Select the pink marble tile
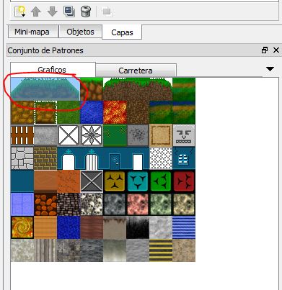The width and height of the screenshot is (282, 290). [x=138, y=204]
